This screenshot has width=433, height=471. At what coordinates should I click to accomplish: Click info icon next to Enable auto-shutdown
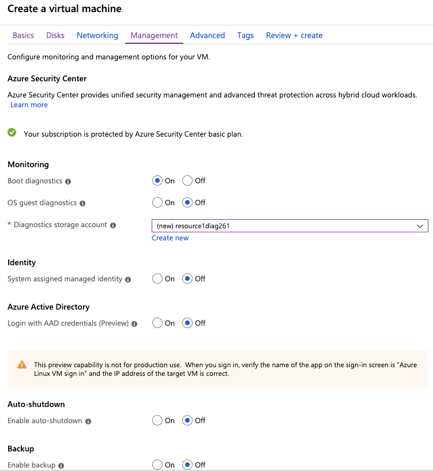coord(88,421)
